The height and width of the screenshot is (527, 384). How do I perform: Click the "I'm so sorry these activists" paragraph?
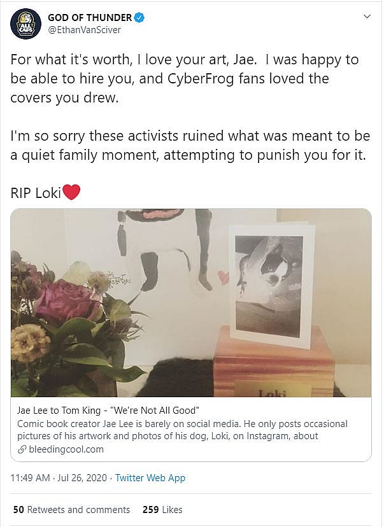188,146
